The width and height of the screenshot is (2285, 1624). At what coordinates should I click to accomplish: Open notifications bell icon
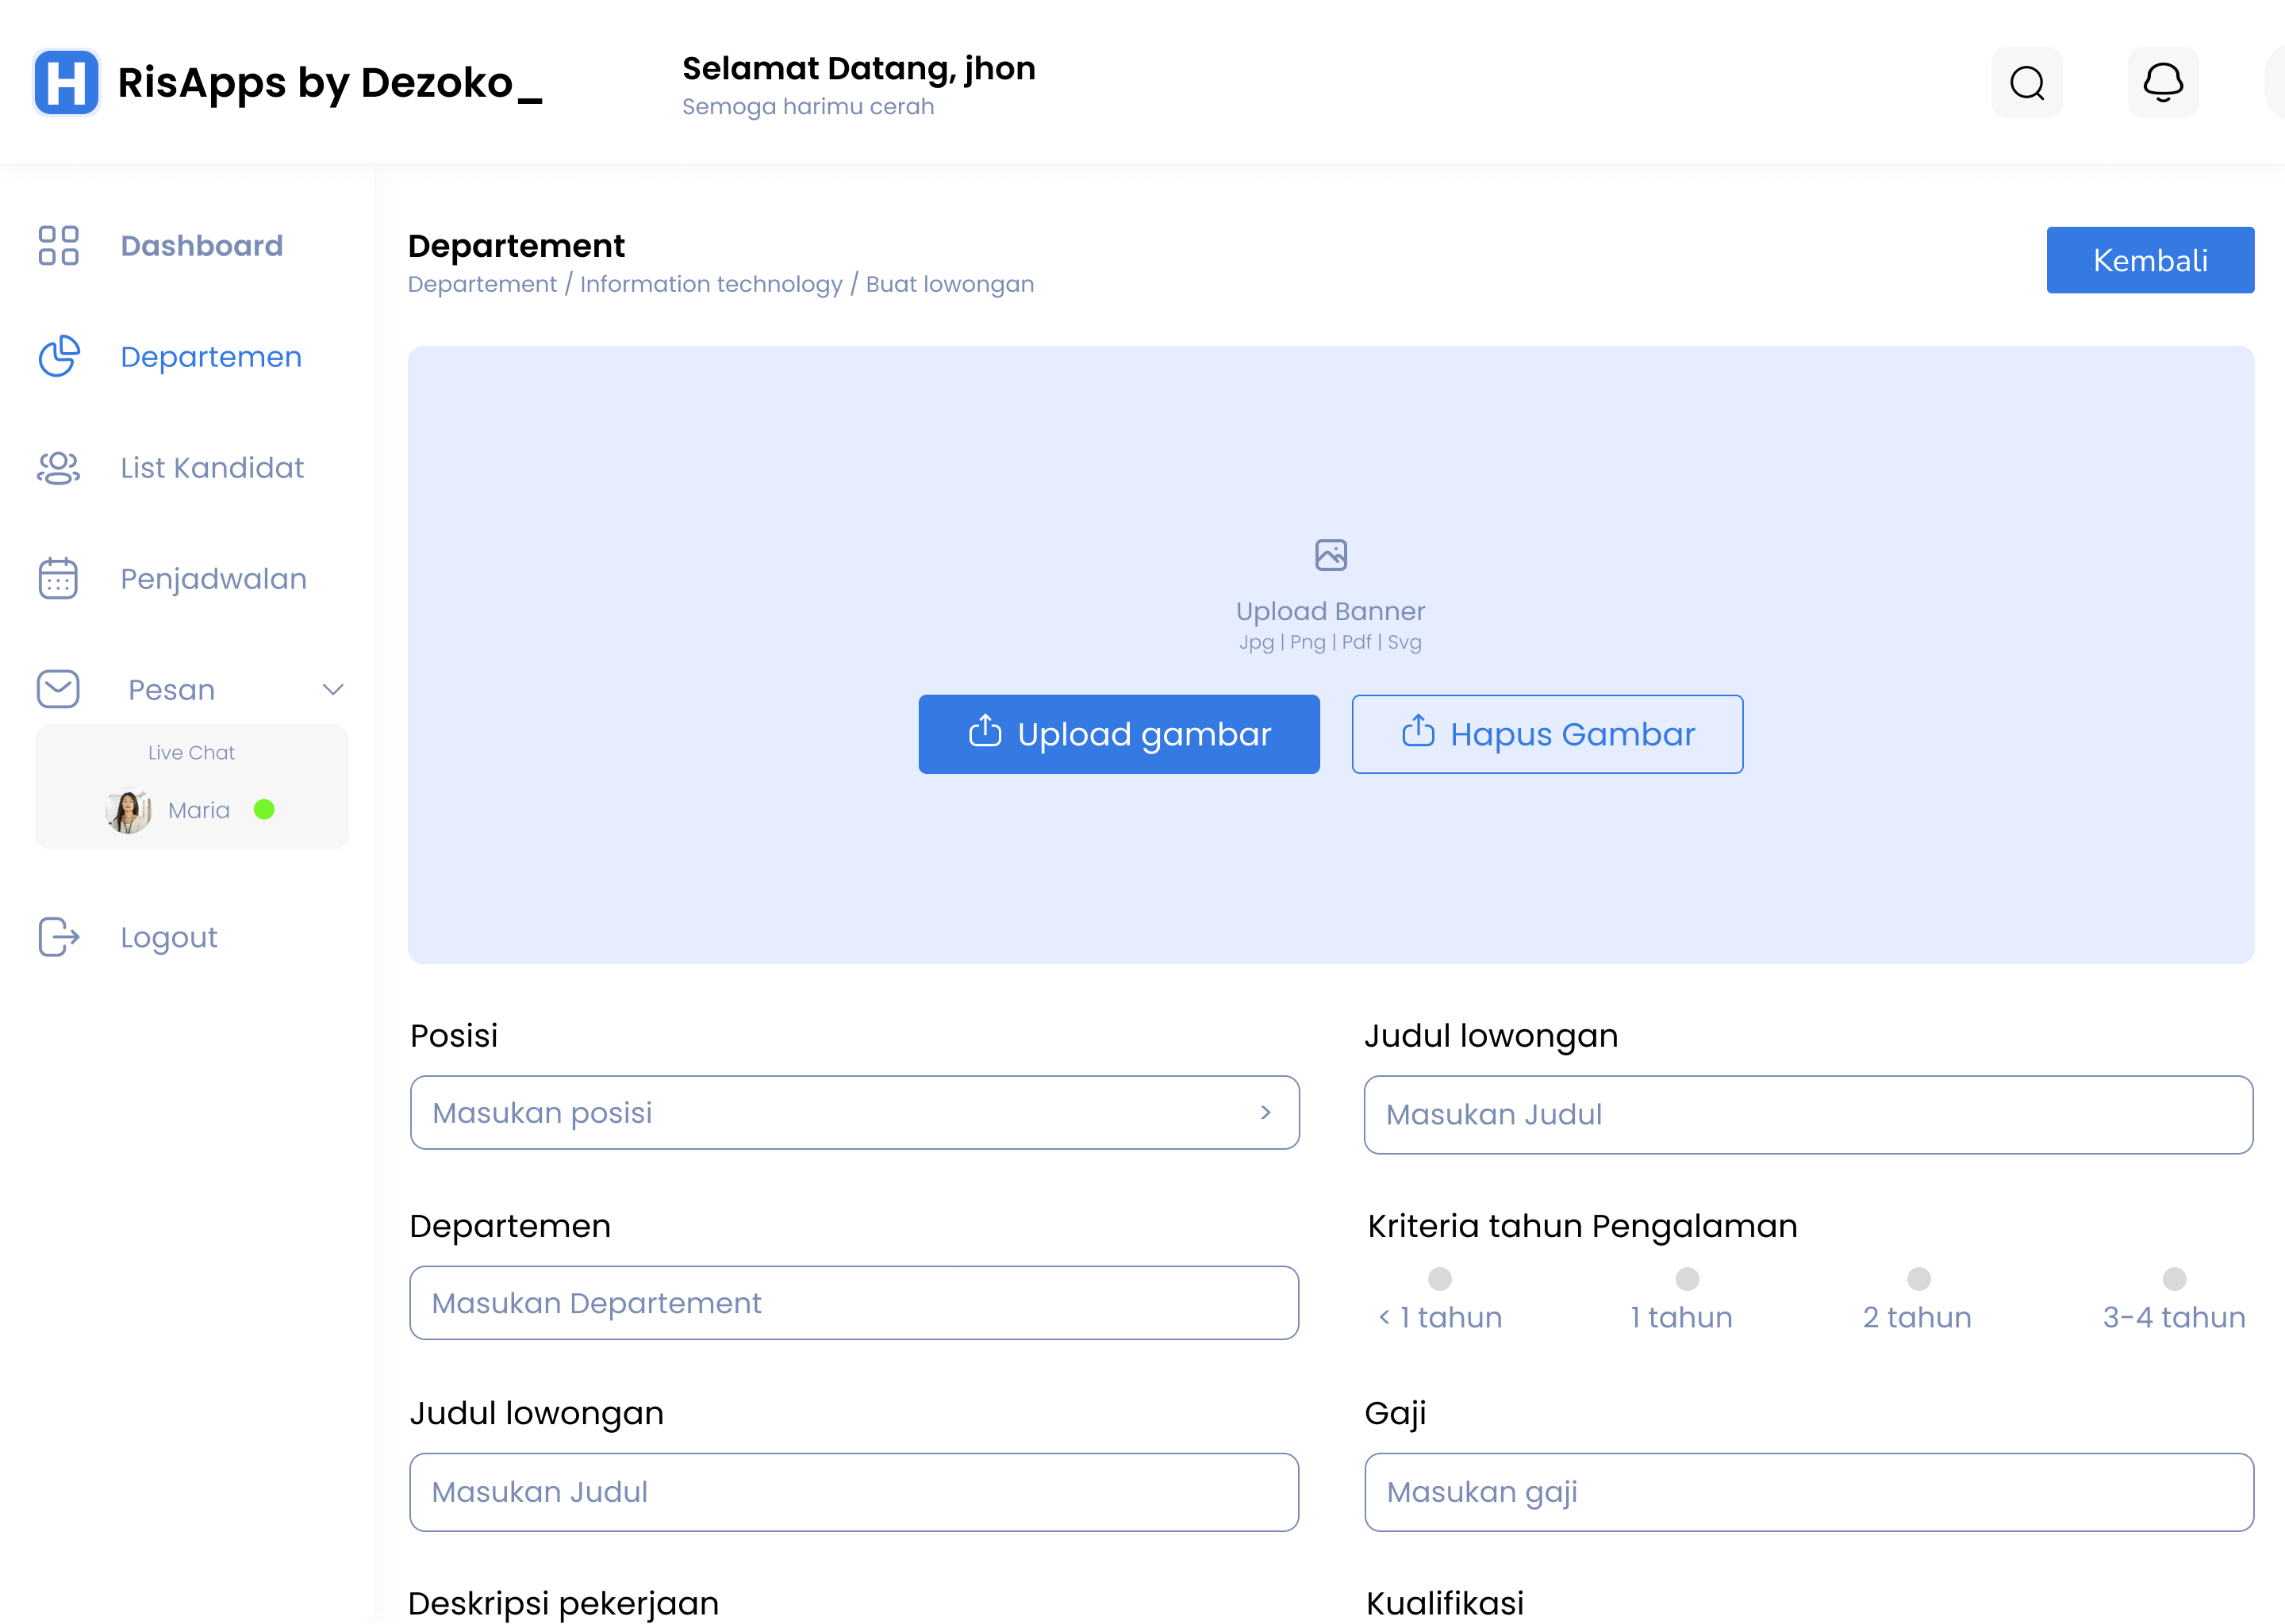coord(2163,83)
